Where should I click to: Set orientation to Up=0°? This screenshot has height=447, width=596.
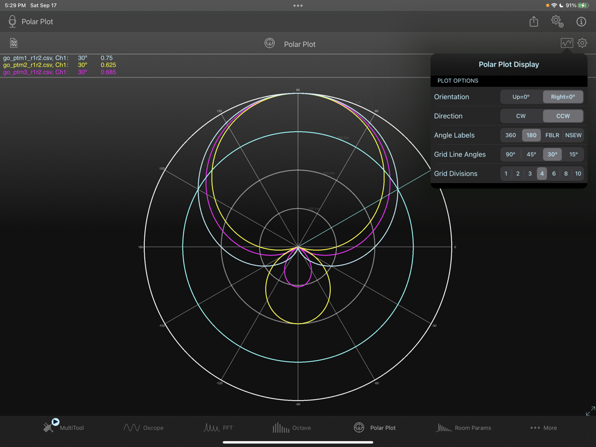pyautogui.click(x=521, y=97)
